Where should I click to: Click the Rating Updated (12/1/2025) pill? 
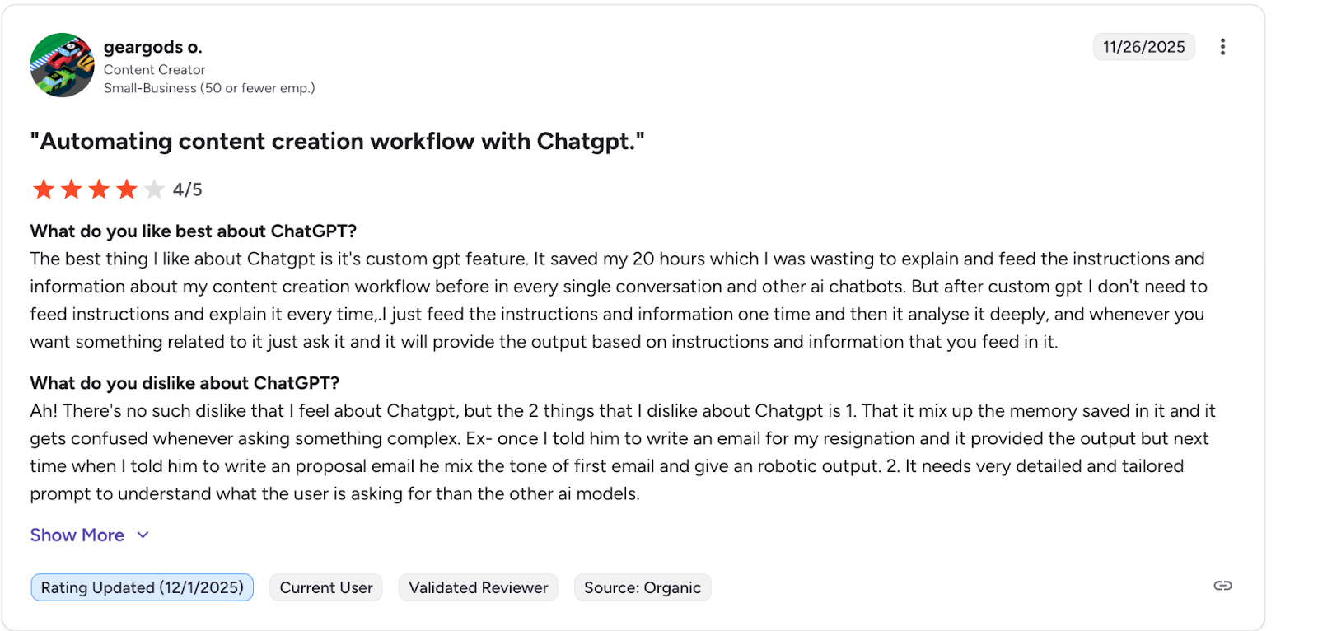(x=141, y=587)
